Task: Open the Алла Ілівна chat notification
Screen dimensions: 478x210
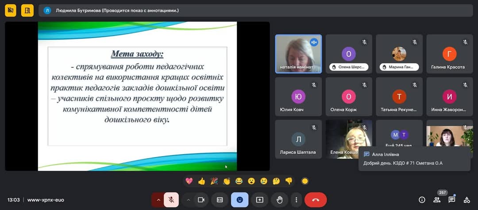Action: (x=414, y=159)
